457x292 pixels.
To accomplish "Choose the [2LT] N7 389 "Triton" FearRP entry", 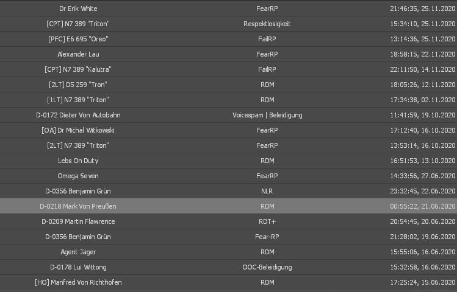I will (x=228, y=145).
